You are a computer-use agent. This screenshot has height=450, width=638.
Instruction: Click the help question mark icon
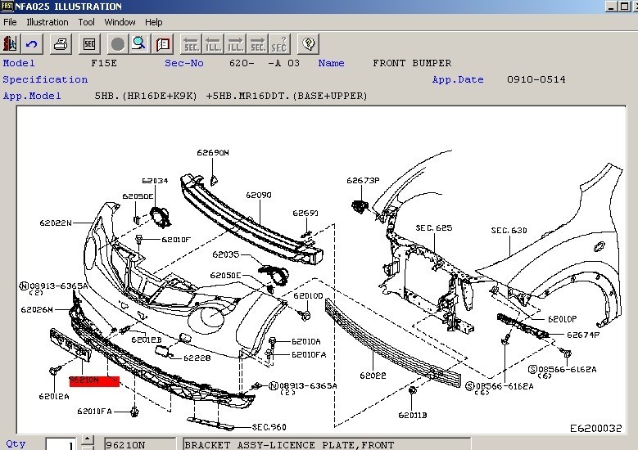(309, 43)
